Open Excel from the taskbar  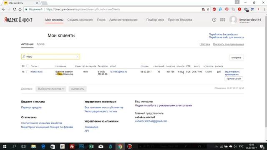(x=91, y=146)
